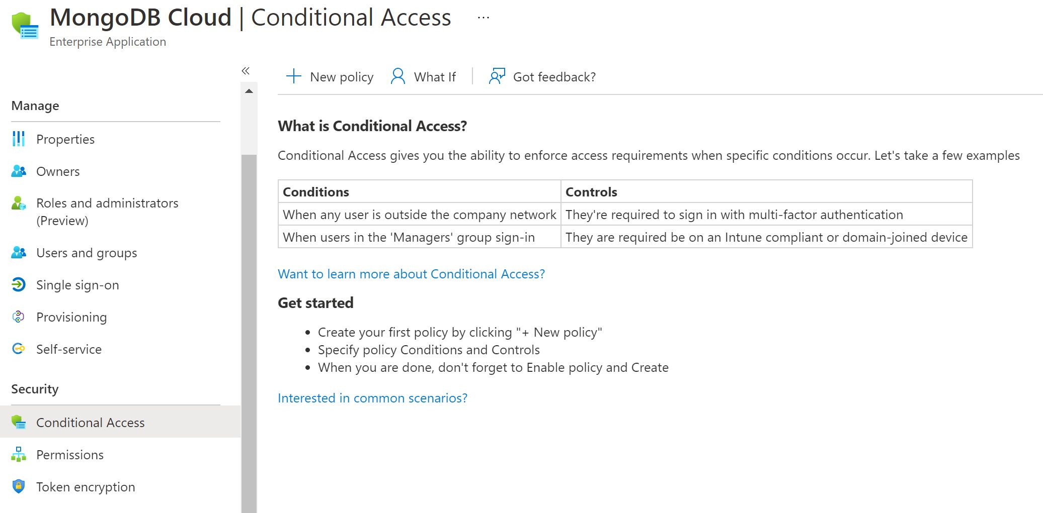The width and height of the screenshot is (1043, 513).
Task: Click the Properties bars icon in sidebar
Action: (19, 139)
